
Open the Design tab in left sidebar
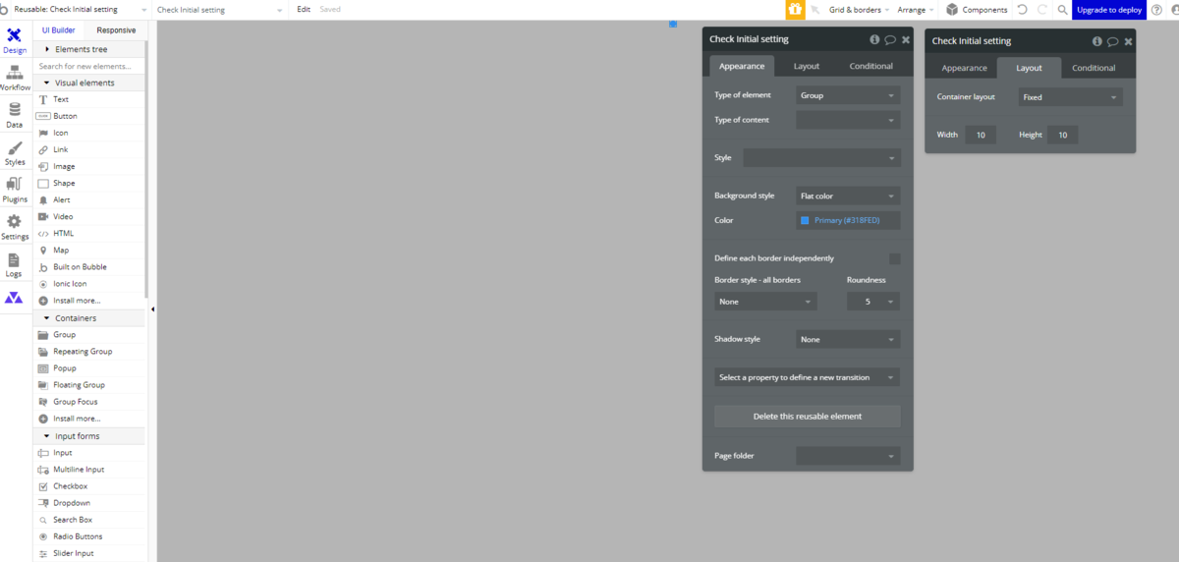point(15,39)
